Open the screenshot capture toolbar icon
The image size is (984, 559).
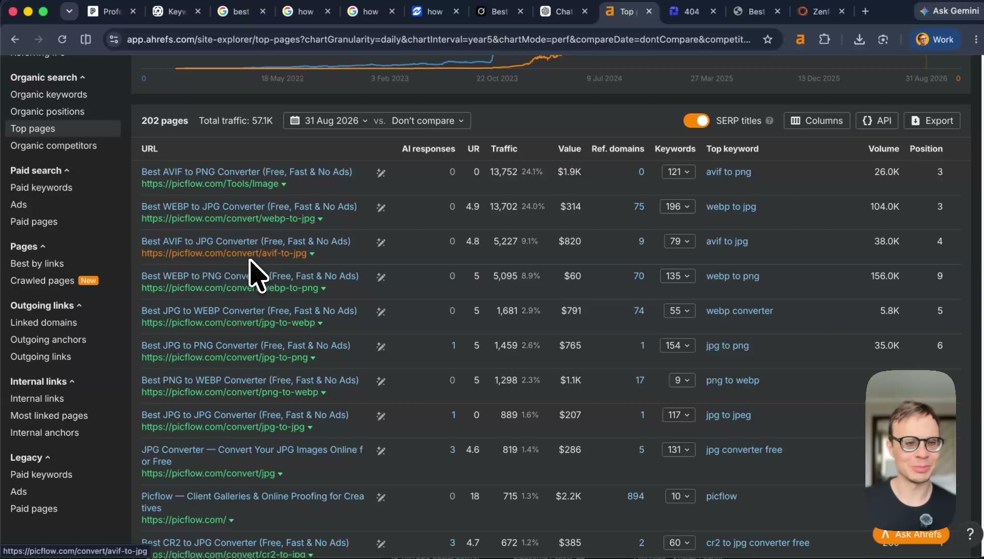tap(883, 39)
